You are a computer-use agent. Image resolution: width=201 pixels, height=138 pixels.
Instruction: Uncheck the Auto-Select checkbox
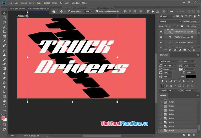click(x=69, y=11)
